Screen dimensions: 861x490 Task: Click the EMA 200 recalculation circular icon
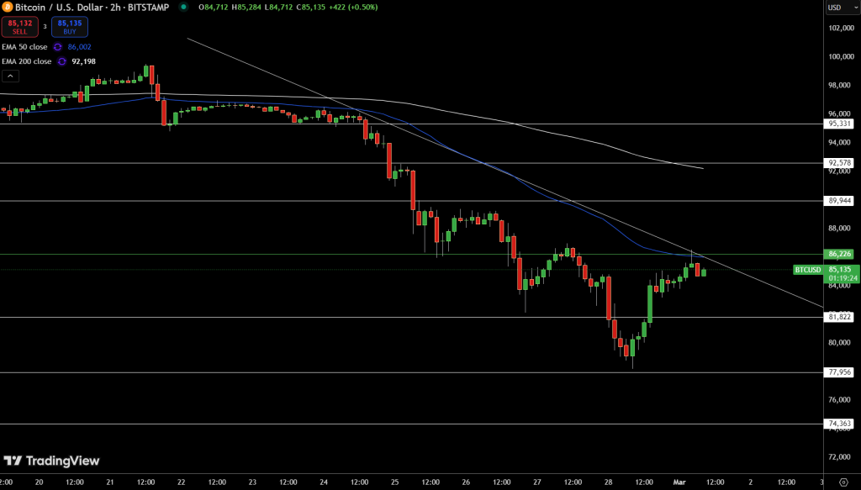61,61
